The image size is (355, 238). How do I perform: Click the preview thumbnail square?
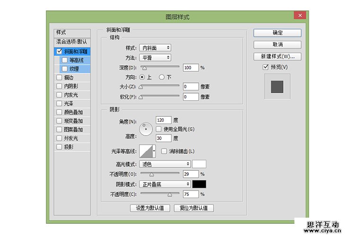tap(276, 87)
